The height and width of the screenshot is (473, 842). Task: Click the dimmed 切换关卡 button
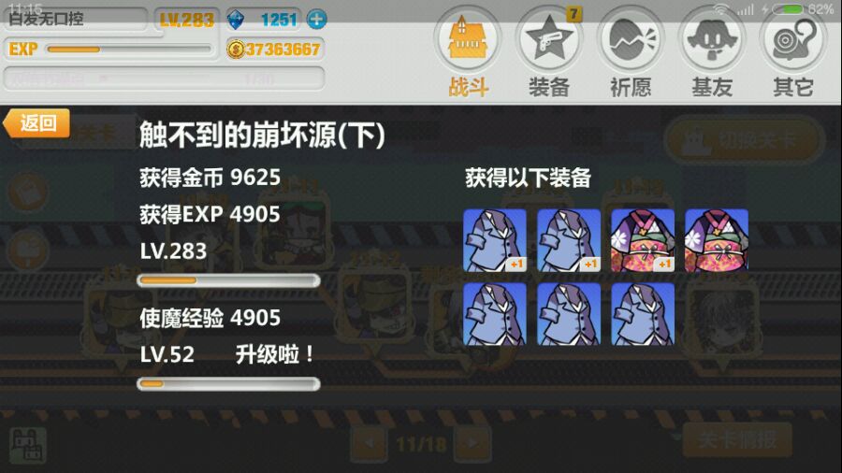pos(743,140)
